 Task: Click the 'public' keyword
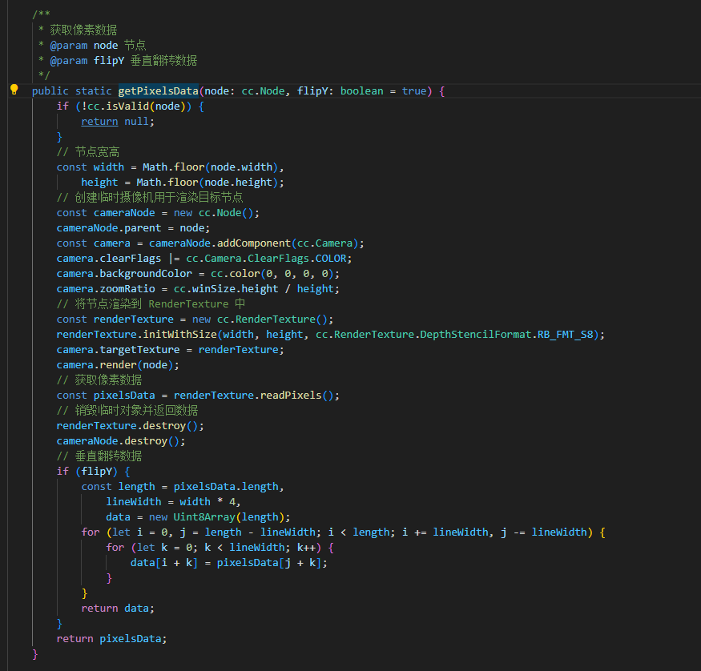pos(50,91)
